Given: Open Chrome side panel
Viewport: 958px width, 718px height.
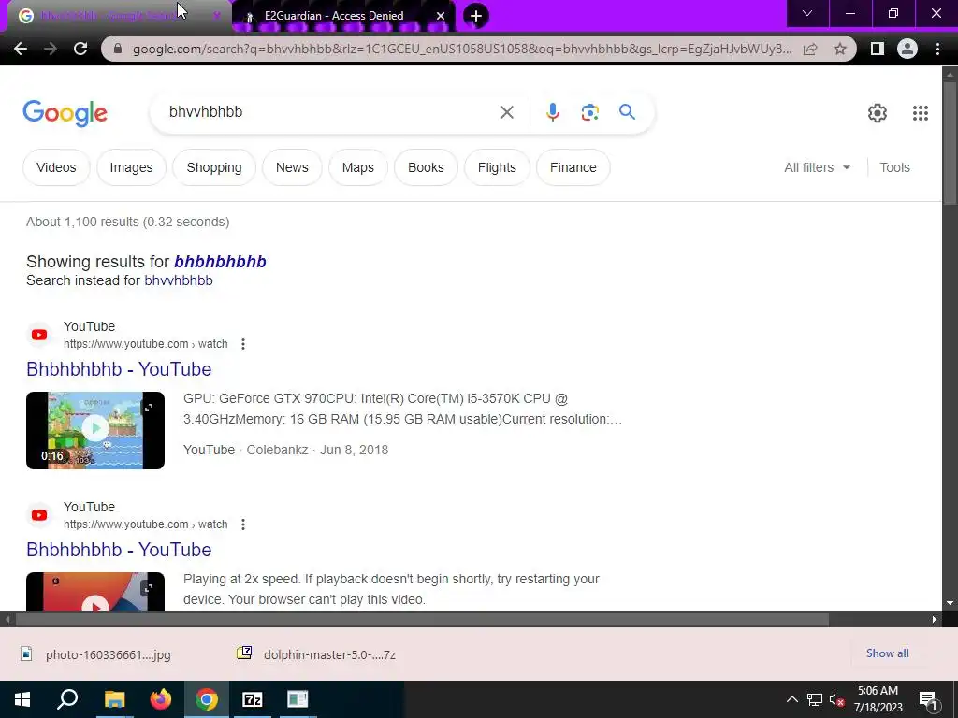Looking at the screenshot, I should [878, 49].
